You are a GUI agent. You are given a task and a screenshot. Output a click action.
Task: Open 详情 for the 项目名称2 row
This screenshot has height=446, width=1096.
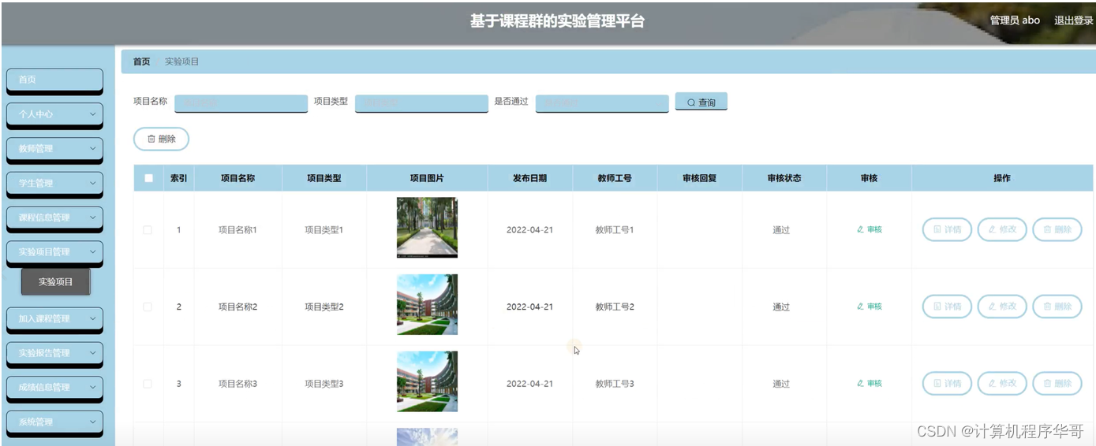[947, 307]
